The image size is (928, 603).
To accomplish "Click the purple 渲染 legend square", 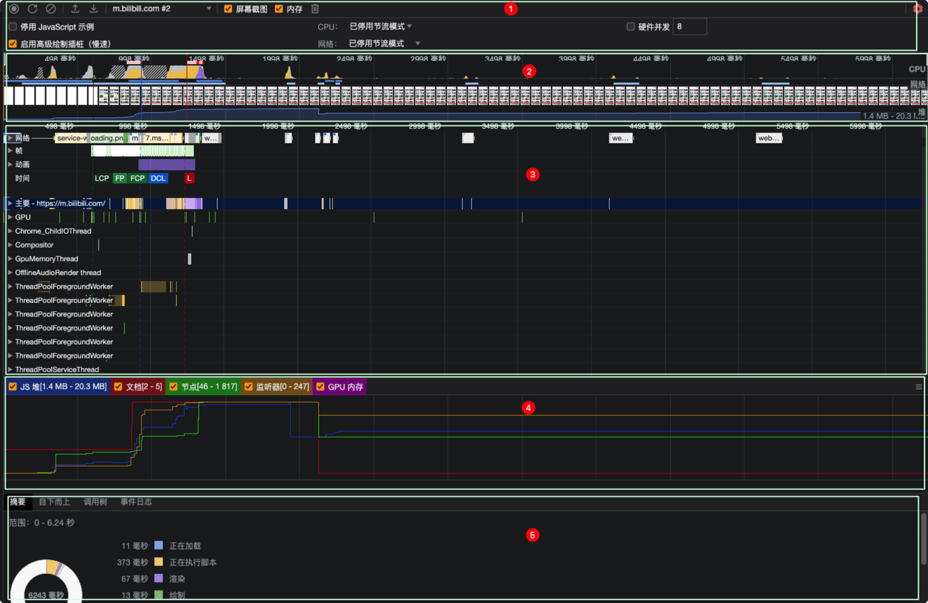I will [x=158, y=578].
